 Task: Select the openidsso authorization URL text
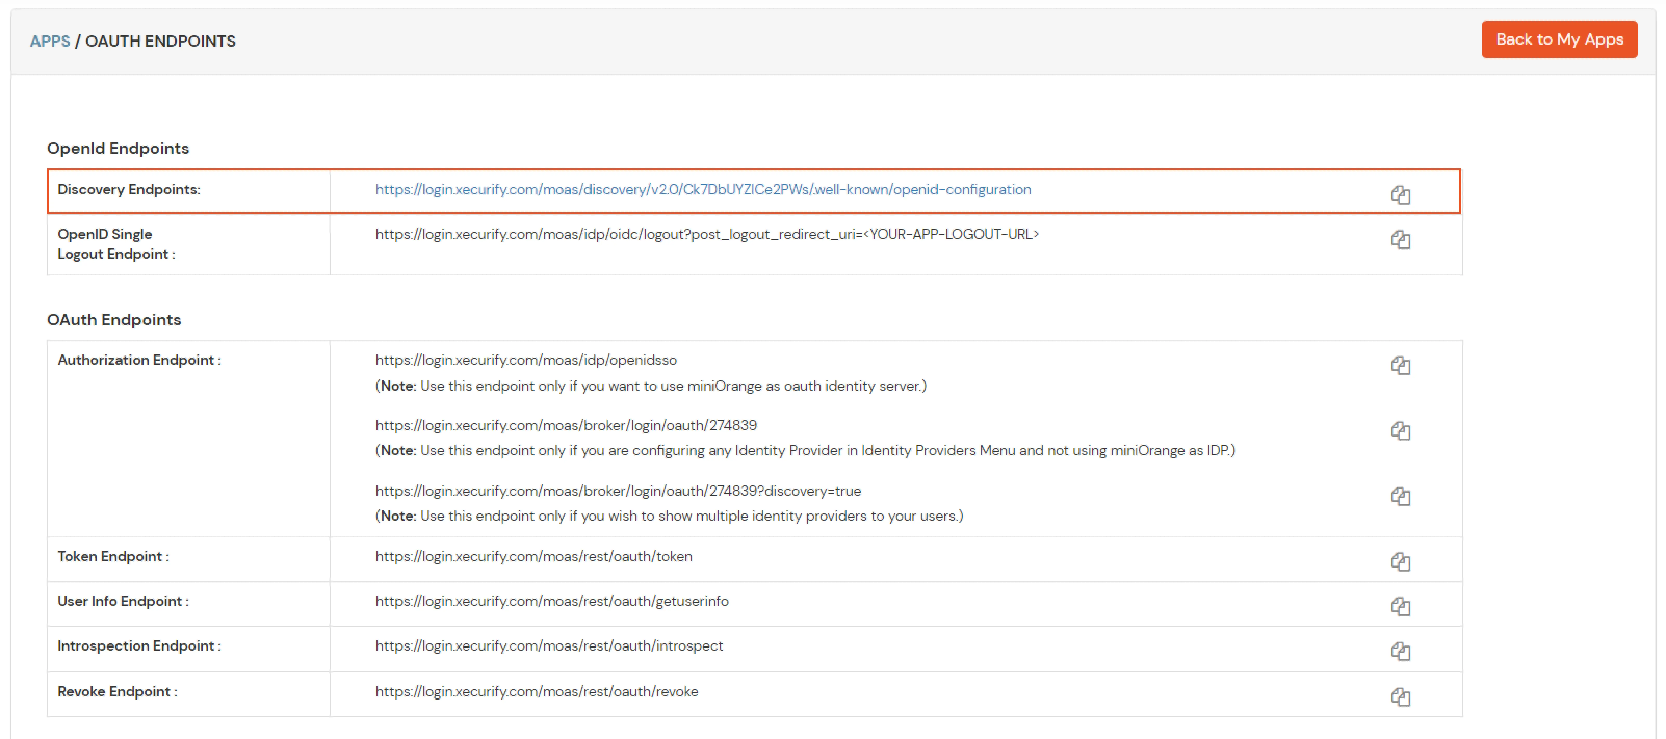tap(526, 360)
